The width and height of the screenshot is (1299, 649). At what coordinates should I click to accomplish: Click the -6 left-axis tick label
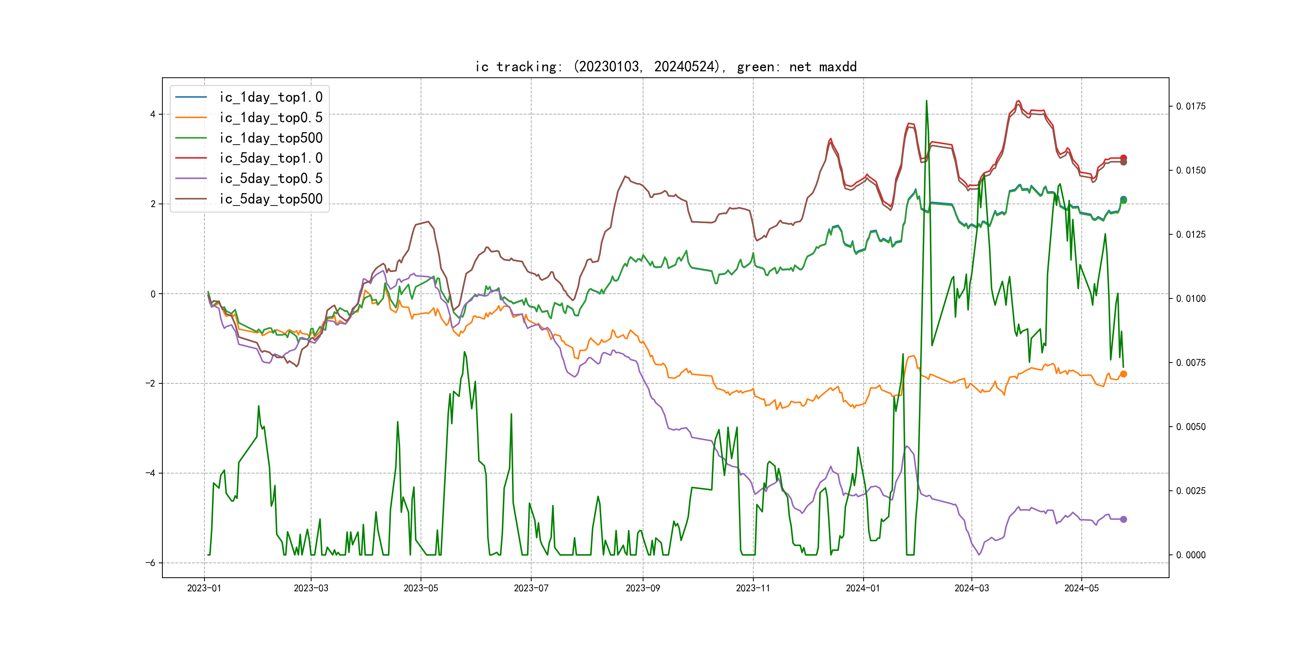150,563
